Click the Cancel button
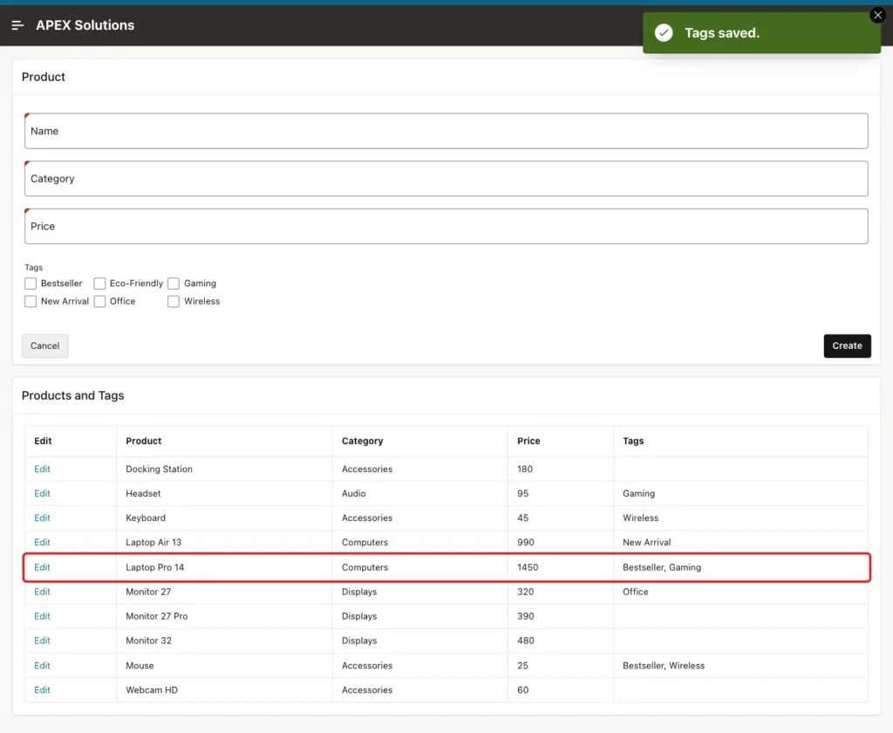The width and height of the screenshot is (893, 733). point(45,346)
